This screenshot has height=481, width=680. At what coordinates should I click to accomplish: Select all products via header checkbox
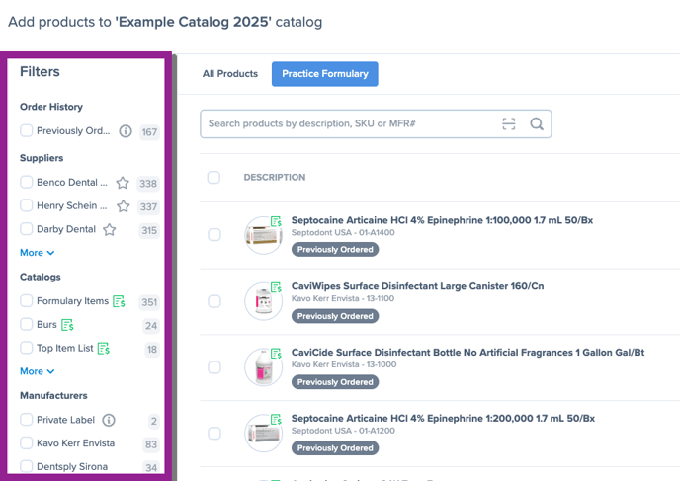point(213,177)
